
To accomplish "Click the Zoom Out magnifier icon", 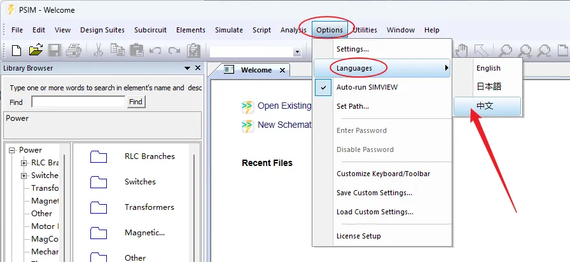I will click(544, 50).
